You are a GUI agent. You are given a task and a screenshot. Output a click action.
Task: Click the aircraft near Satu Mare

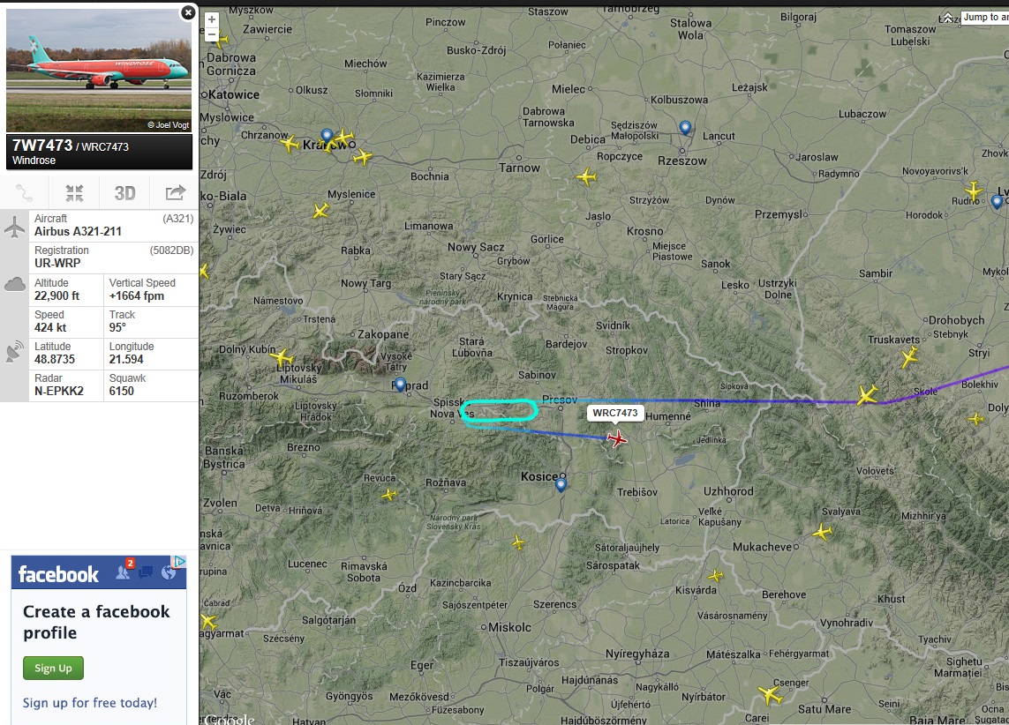[770, 694]
